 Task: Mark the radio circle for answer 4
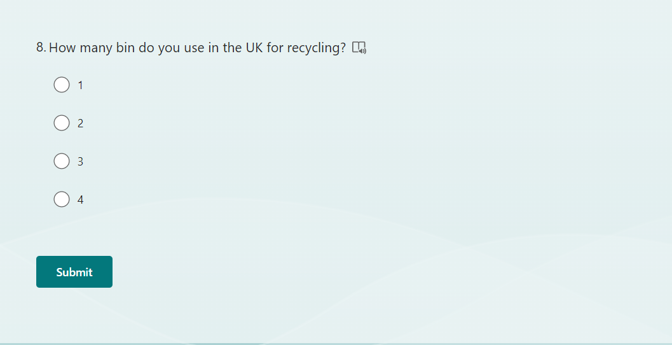[x=62, y=199]
